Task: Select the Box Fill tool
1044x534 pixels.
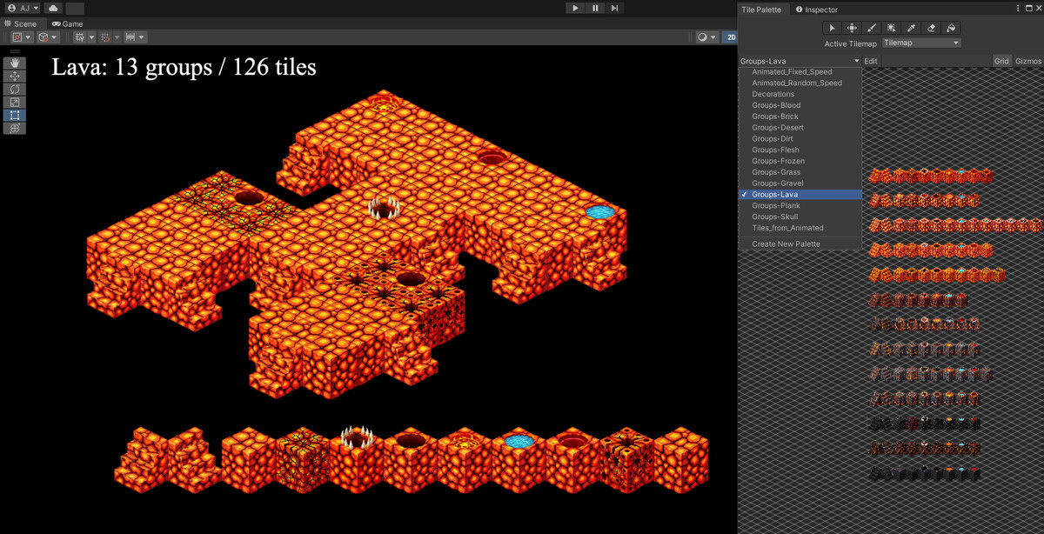Action: pyautogui.click(x=893, y=27)
